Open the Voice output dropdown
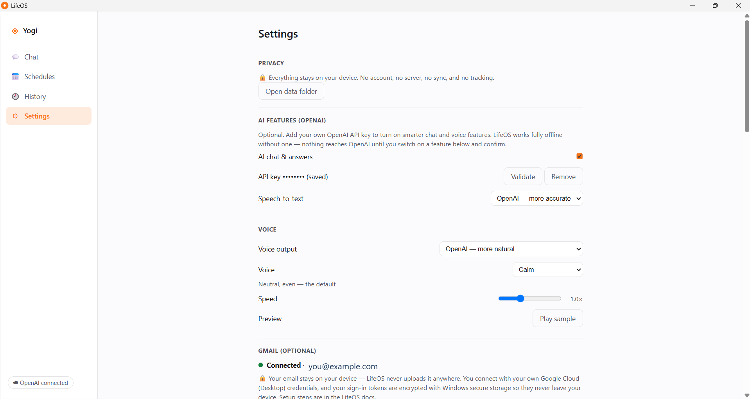Screen dimensions: 750x399 tap(511, 249)
